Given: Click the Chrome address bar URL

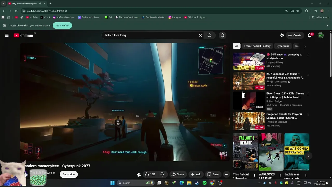Looking at the screenshot, I should click(47, 11).
